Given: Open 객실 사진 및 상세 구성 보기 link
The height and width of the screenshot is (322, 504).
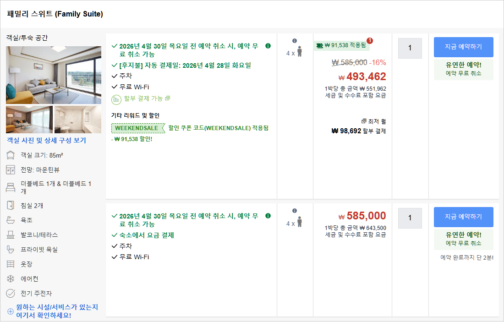Looking at the screenshot, I should (46, 141).
